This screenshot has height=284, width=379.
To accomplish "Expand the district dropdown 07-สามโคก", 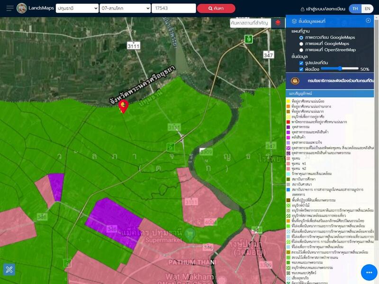I will click(125, 9).
